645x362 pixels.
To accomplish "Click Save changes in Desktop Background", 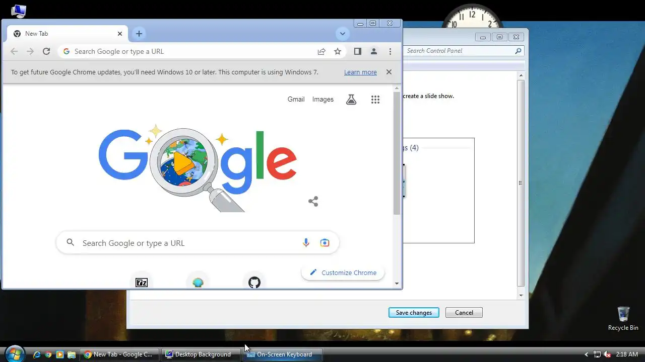I will point(414,312).
